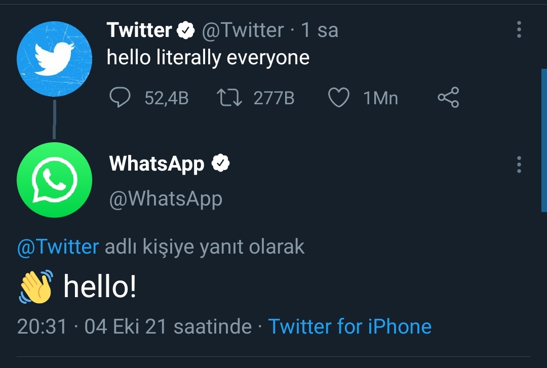Click the Twitter for iPhone source link
Screen dimensions: 547x368
(349, 326)
